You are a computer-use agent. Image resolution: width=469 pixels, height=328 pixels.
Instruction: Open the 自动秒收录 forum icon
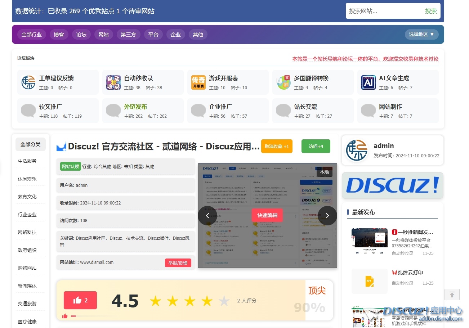tap(113, 82)
